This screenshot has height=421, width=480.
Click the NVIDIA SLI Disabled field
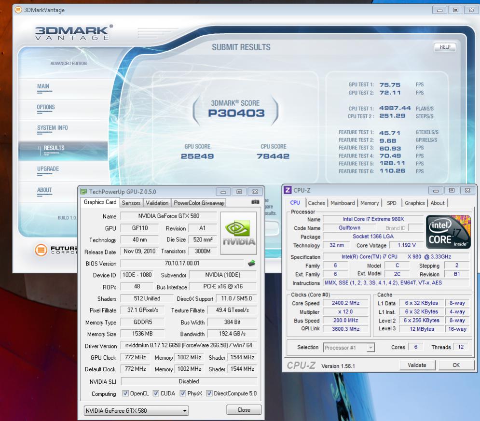[189, 381]
